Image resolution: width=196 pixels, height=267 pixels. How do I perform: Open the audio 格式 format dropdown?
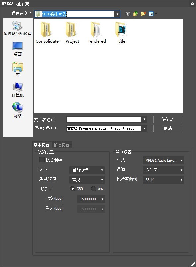163,160
